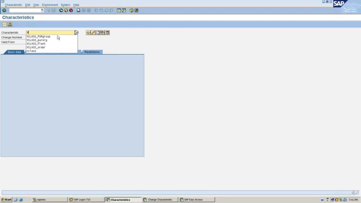
Task: Select YCLASS_PoRgroup from the suggestion list
Action: 38,36
